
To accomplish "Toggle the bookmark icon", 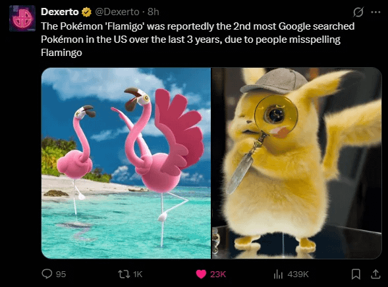I will pos(356,274).
